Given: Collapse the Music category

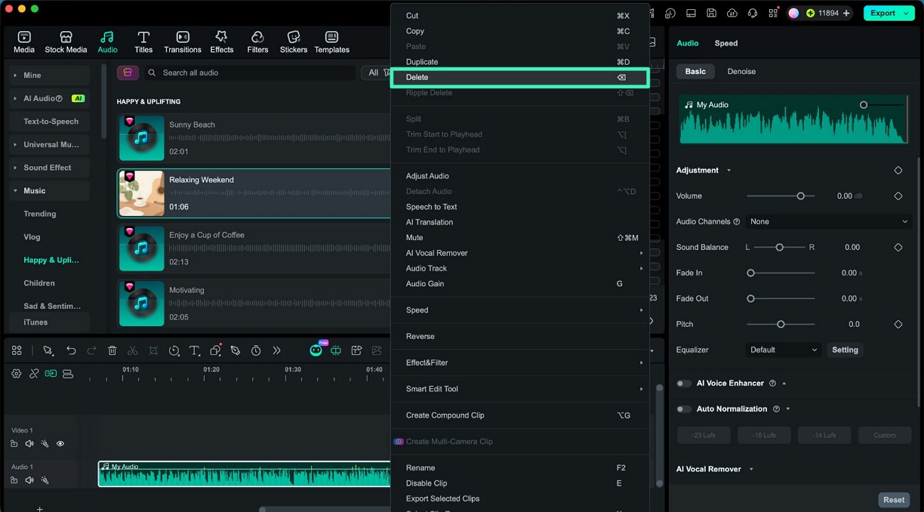Looking at the screenshot, I should [15, 190].
